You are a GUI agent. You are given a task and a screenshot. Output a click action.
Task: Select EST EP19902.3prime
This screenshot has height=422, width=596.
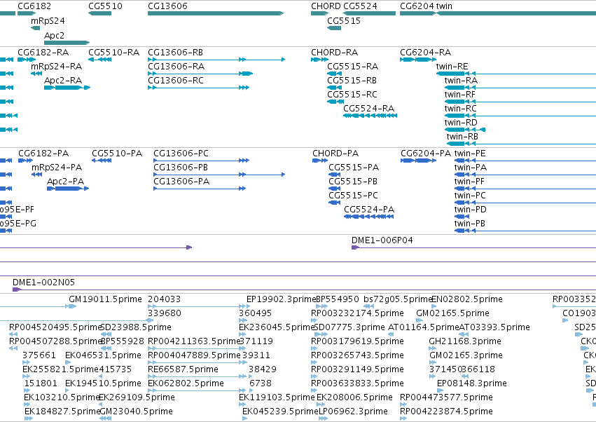[x=282, y=299]
